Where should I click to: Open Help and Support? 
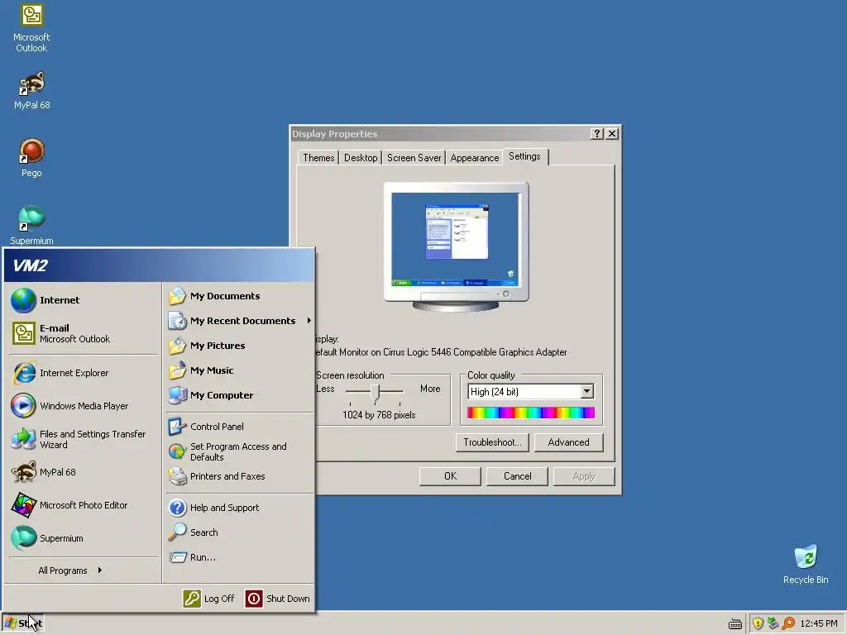pos(239,508)
